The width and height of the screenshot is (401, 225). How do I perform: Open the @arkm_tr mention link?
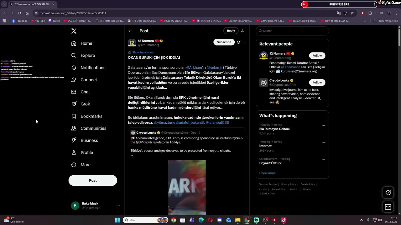tap(215, 67)
